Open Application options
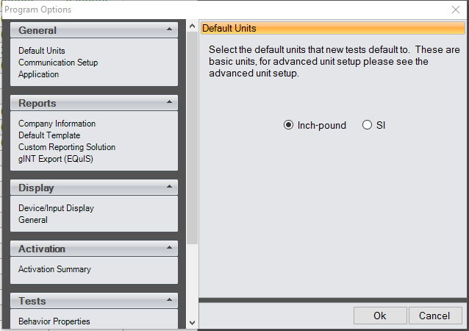Image resolution: width=469 pixels, height=331 pixels. (x=38, y=74)
